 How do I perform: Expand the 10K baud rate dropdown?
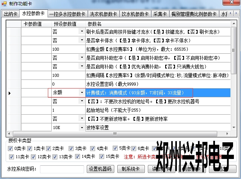(81, 128)
